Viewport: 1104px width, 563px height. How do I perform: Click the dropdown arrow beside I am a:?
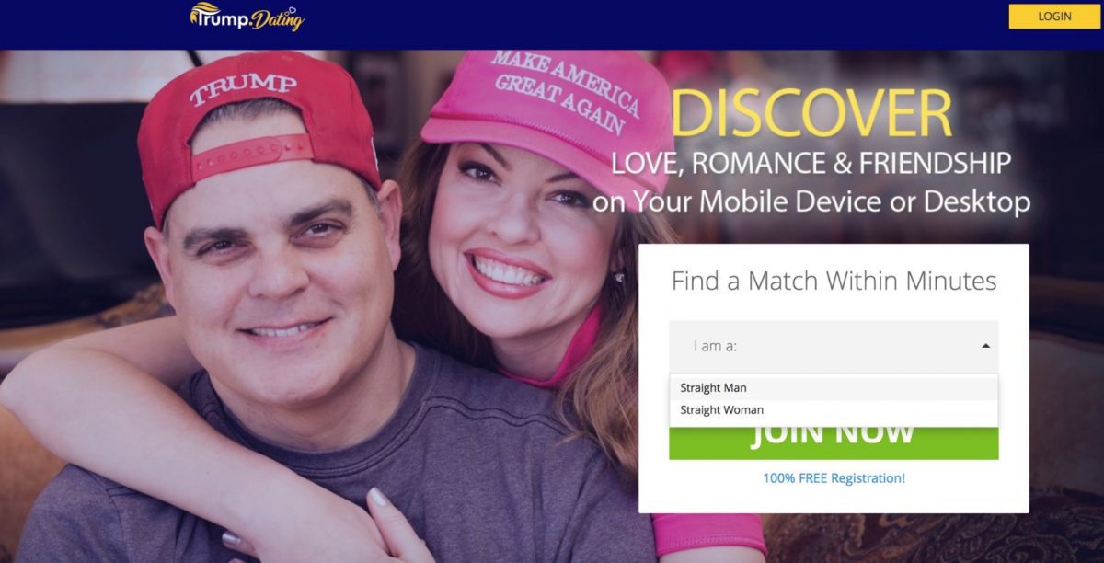click(x=985, y=347)
